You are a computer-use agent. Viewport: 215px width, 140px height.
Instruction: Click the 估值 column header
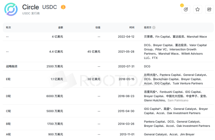click(x=98, y=27)
